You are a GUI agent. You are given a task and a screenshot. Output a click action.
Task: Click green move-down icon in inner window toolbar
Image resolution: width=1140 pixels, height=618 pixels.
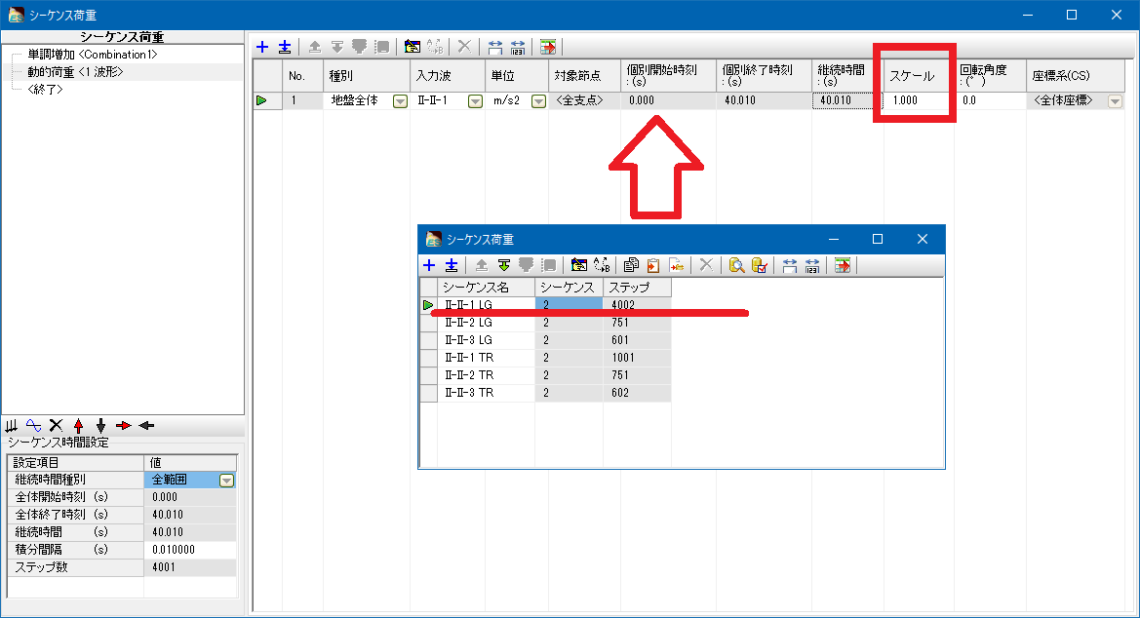504,265
